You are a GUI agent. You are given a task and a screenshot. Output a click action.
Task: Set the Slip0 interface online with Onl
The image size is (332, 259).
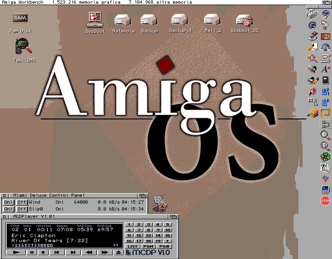[8, 209]
